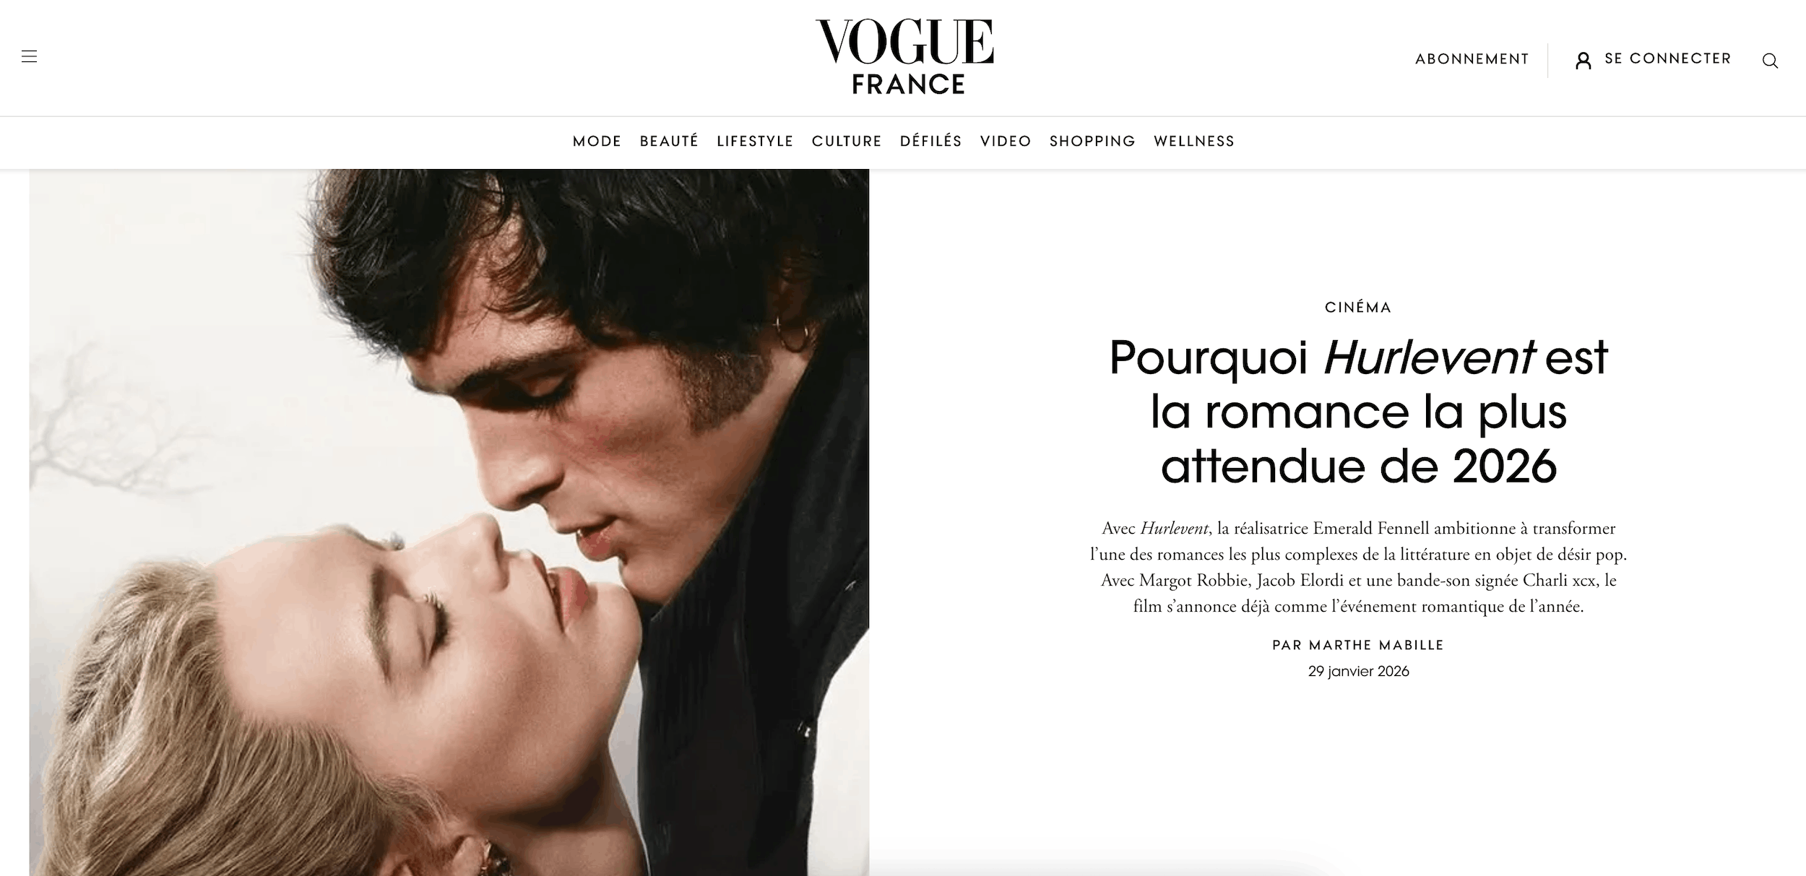The height and width of the screenshot is (876, 1806).
Task: Select the Video menu item
Action: pyautogui.click(x=1006, y=142)
